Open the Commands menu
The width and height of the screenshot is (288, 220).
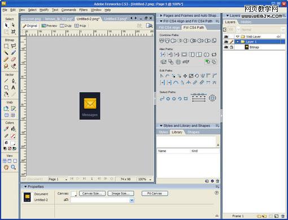[x=69, y=10]
